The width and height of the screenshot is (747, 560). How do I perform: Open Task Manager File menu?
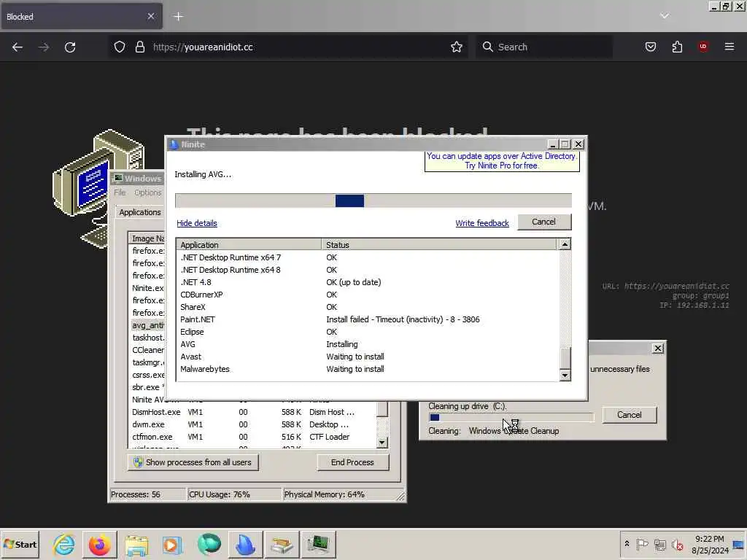point(120,192)
